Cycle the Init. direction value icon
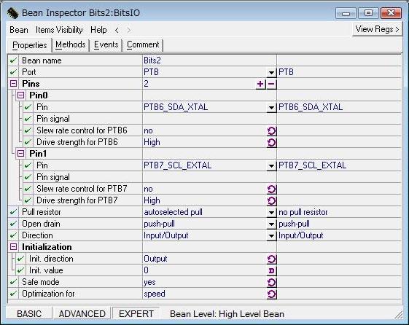 [x=271, y=259]
